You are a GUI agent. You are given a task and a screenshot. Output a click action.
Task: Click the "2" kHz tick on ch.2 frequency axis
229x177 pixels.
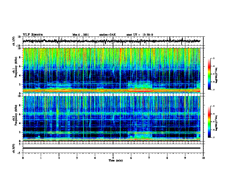tap(20, 132)
